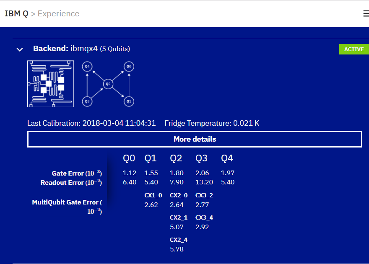Click the Q2 gate error value 1.80
The width and height of the screenshot is (369, 264).
[177, 173]
